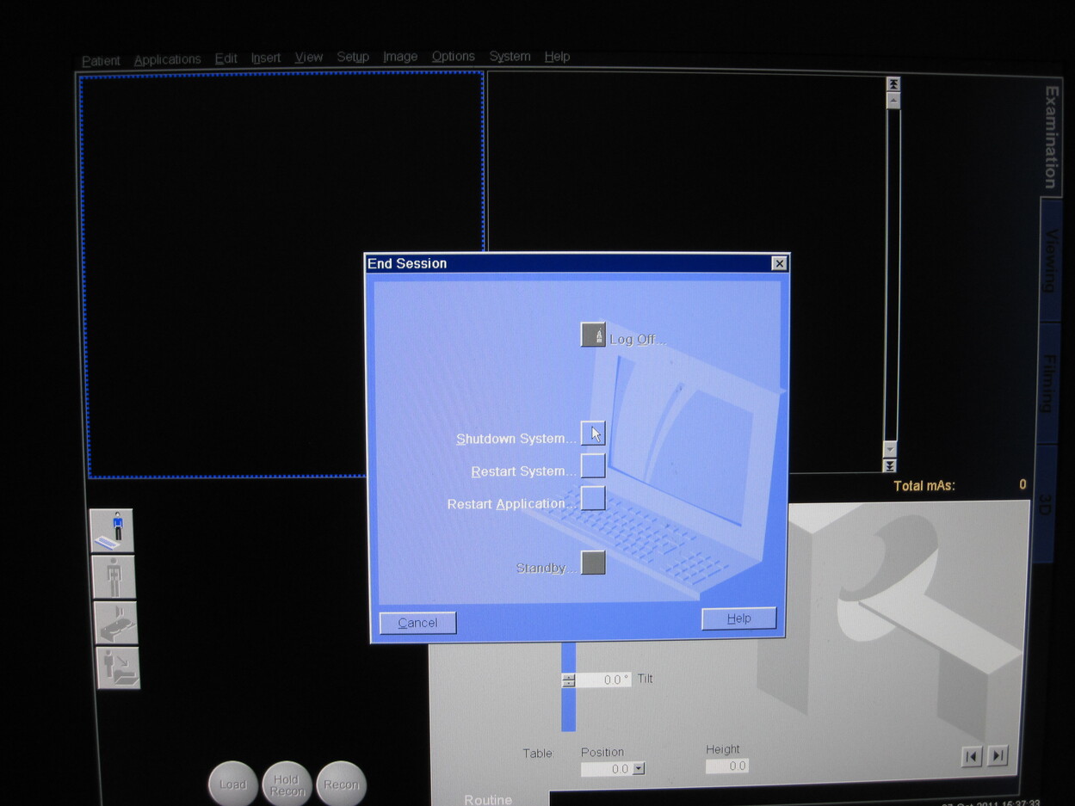Open the Setup menu

353,57
